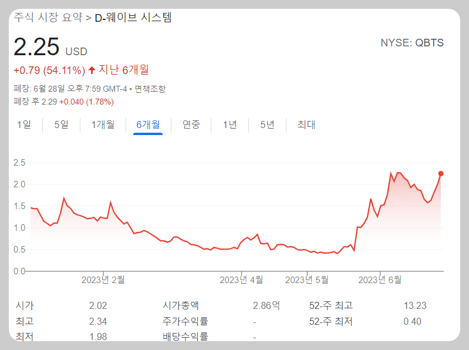The width and height of the screenshot is (469, 350).
Task: Click the red endpoint dot on the chart
Action: coord(441,173)
